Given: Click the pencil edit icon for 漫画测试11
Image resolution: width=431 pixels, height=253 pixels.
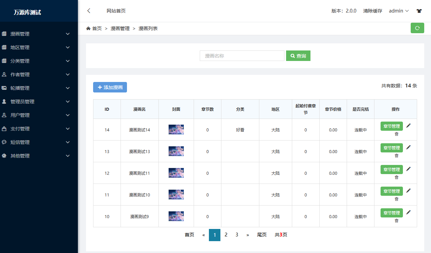Looking at the screenshot, I should tap(408, 169).
